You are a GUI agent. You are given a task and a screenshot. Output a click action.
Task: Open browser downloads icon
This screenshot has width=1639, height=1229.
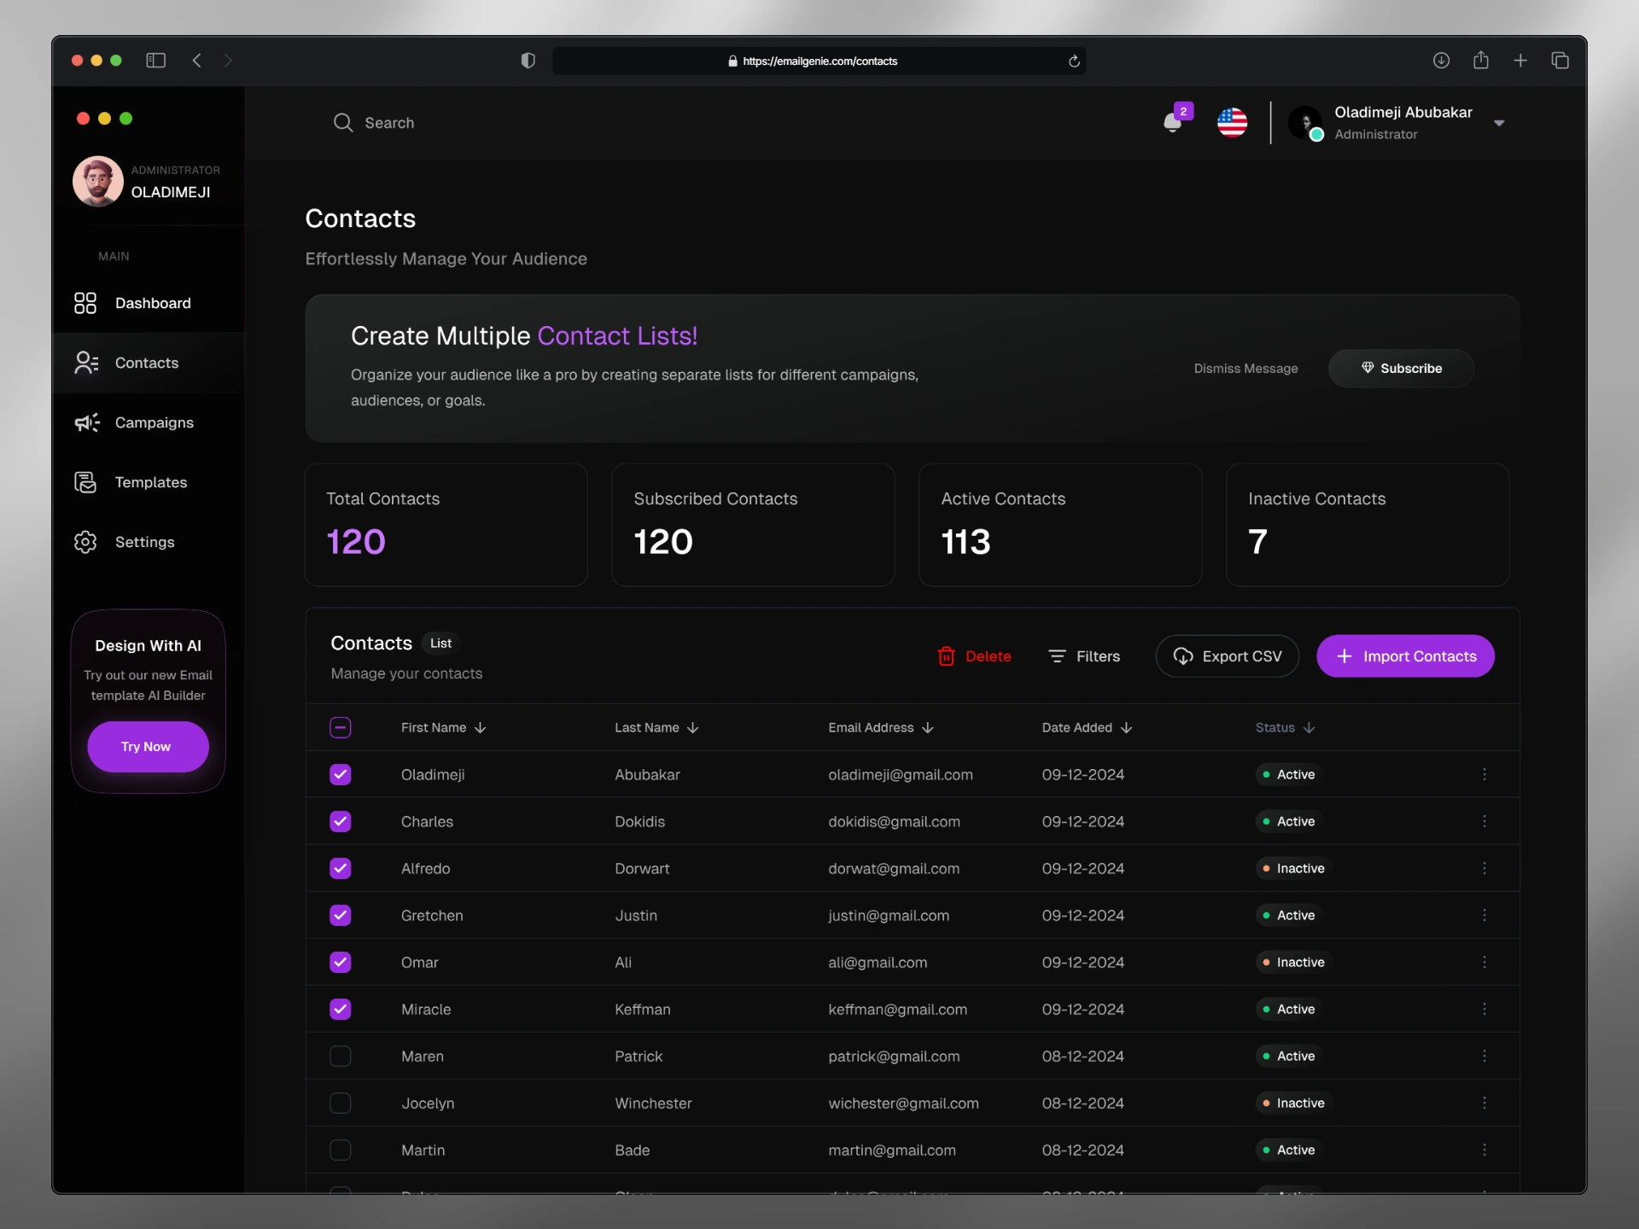[1441, 61]
